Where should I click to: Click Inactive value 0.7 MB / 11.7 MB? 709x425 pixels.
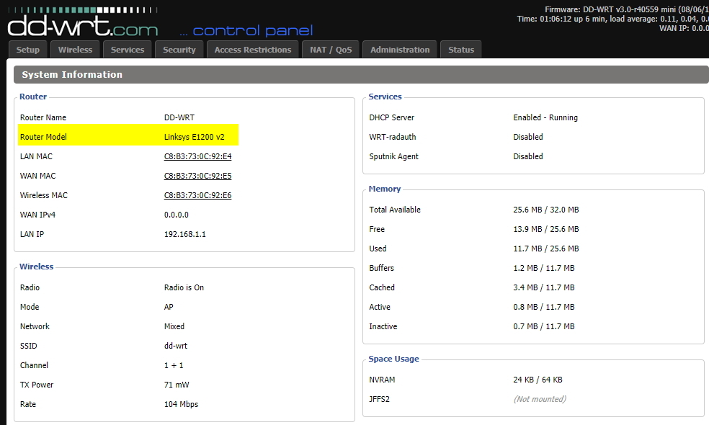543,326
